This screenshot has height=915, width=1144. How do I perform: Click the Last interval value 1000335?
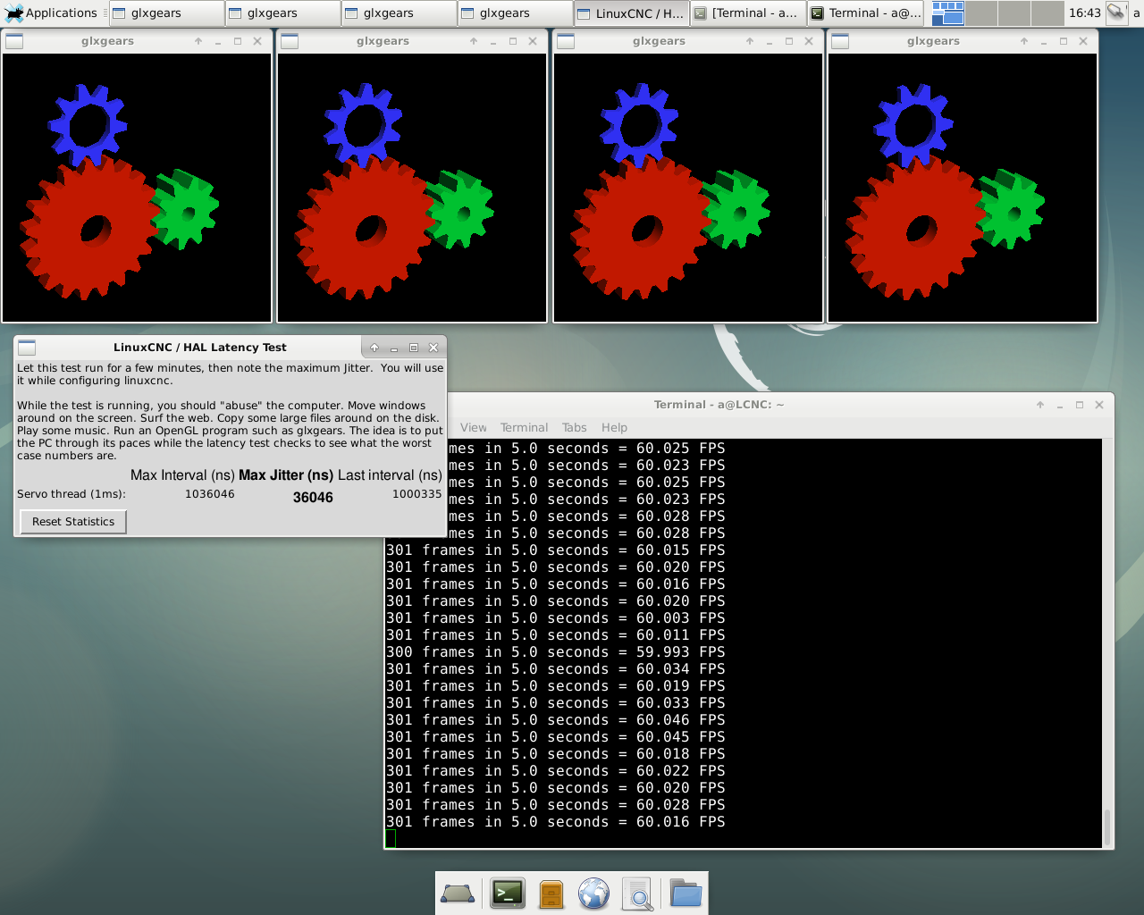[416, 494]
